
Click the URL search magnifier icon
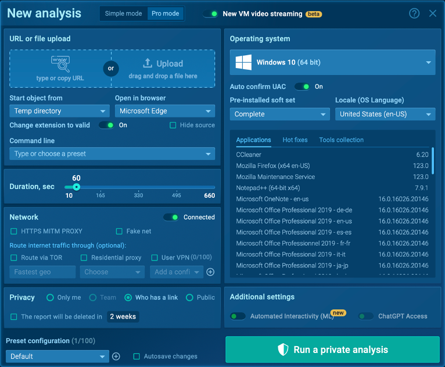coord(60,63)
